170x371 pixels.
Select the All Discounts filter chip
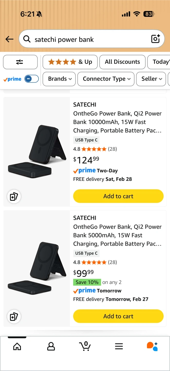click(x=122, y=62)
